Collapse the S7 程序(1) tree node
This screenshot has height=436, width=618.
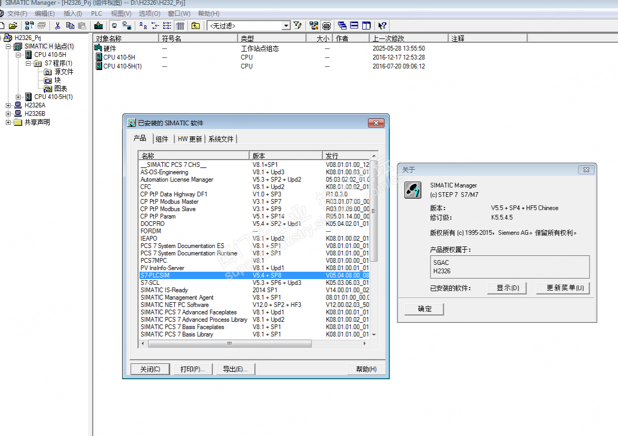point(28,63)
